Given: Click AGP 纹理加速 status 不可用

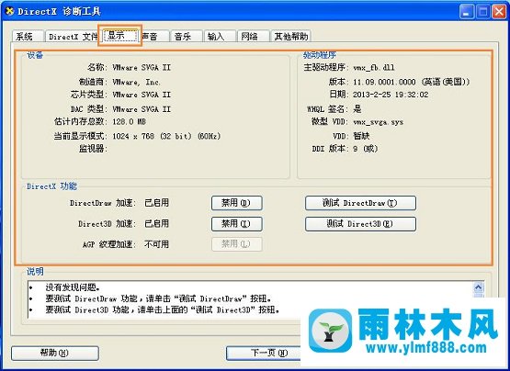Looking at the screenshot, I should coord(156,244).
